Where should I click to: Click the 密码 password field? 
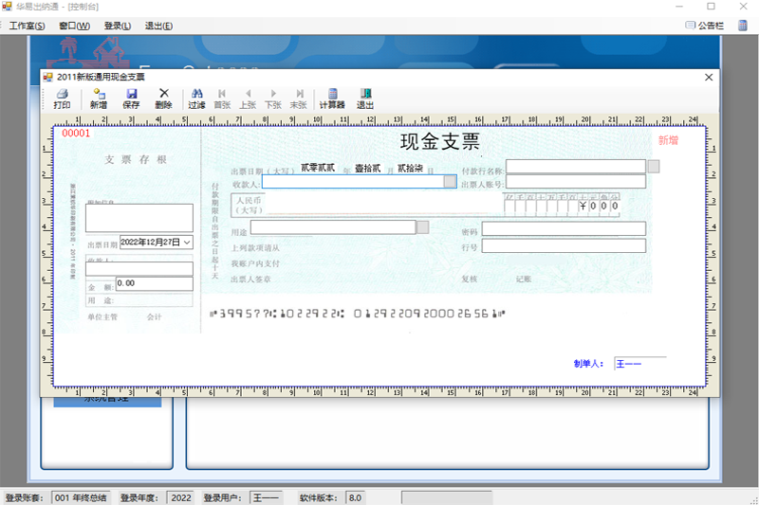point(564,229)
